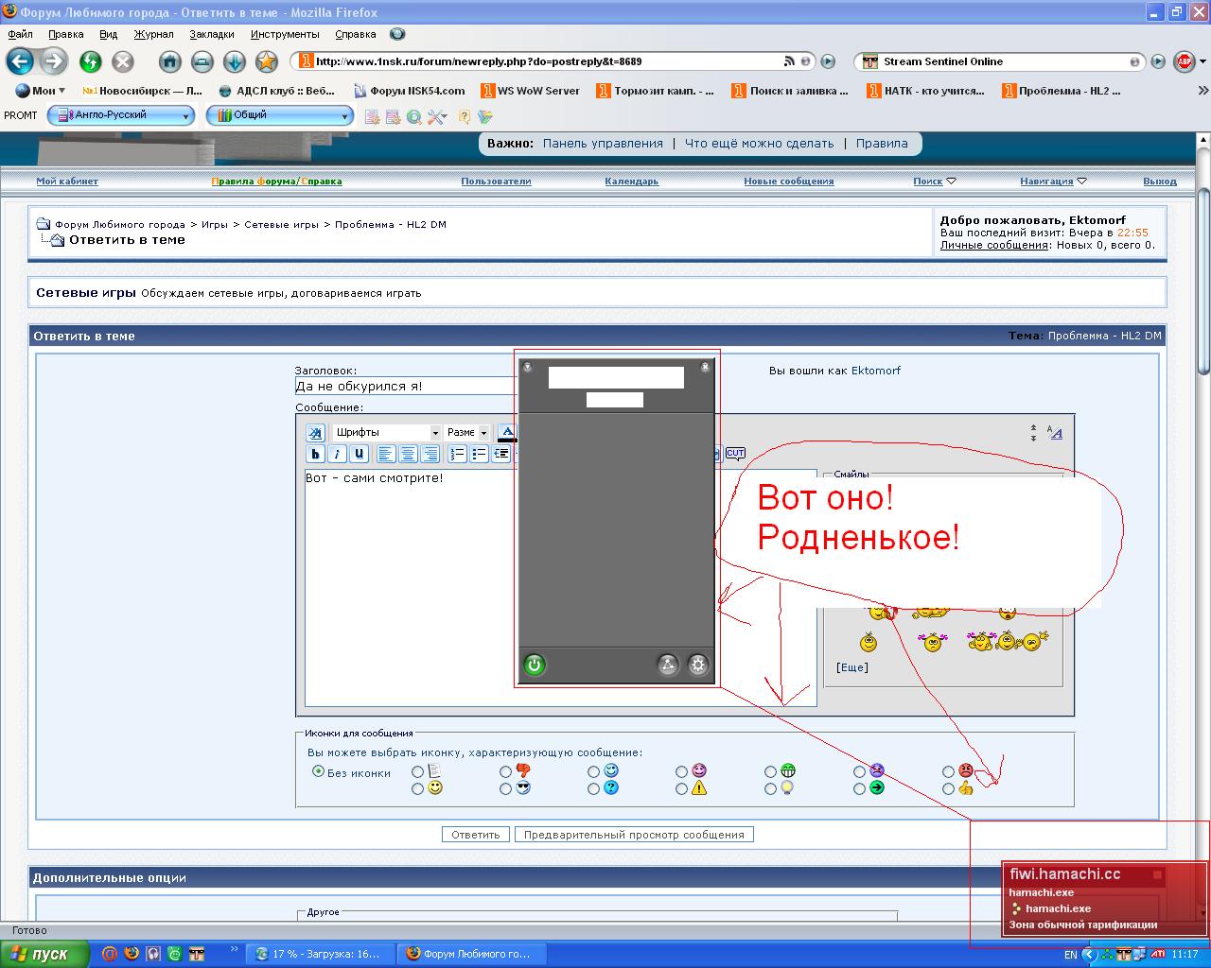
Task: Click the bold formatting button
Action: click(316, 454)
